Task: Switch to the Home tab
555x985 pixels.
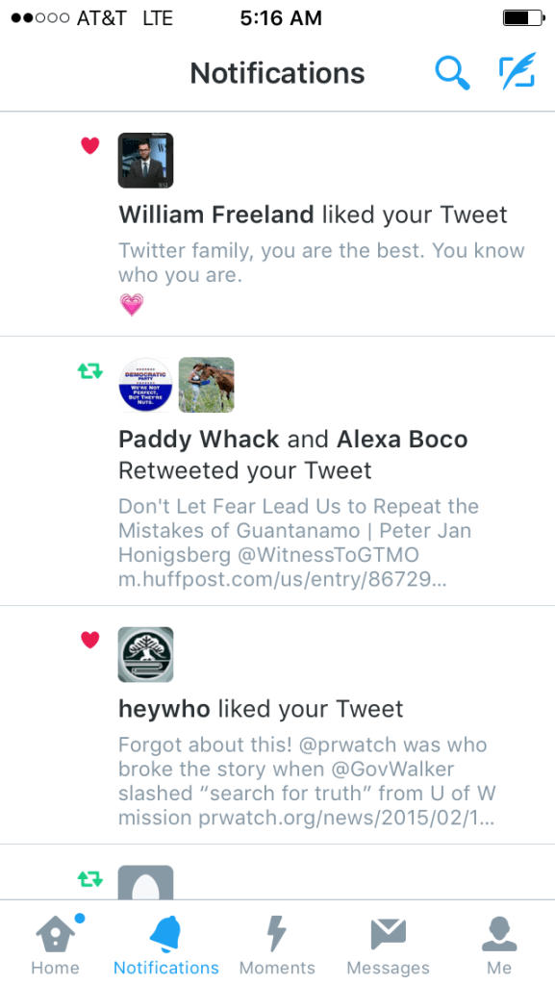Action: click(55, 944)
